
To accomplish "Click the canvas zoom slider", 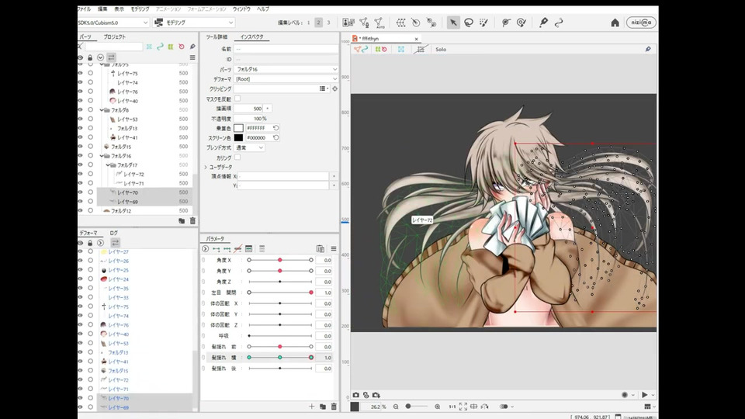I will point(417,407).
